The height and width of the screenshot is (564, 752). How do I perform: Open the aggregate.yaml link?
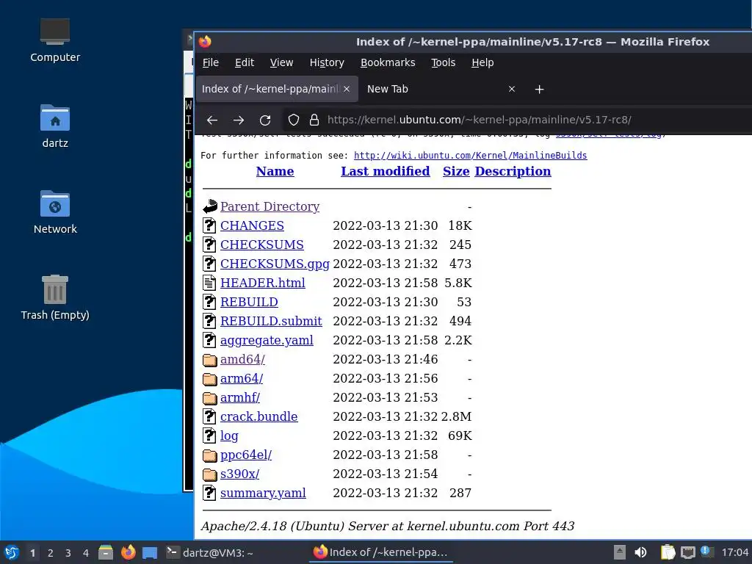click(x=267, y=340)
